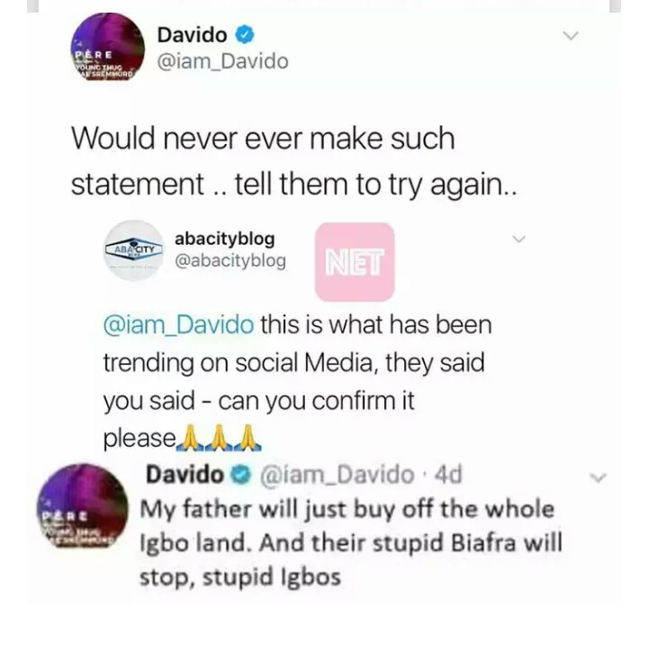Open the top Davido display name
This screenshot has height=671, width=648.
(x=192, y=35)
